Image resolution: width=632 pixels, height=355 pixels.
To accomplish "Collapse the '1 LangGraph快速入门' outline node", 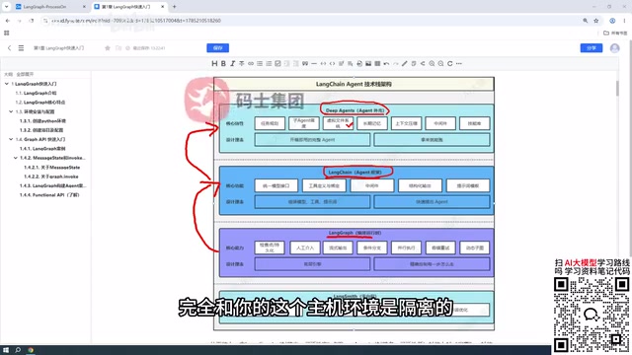I will click(x=7, y=84).
